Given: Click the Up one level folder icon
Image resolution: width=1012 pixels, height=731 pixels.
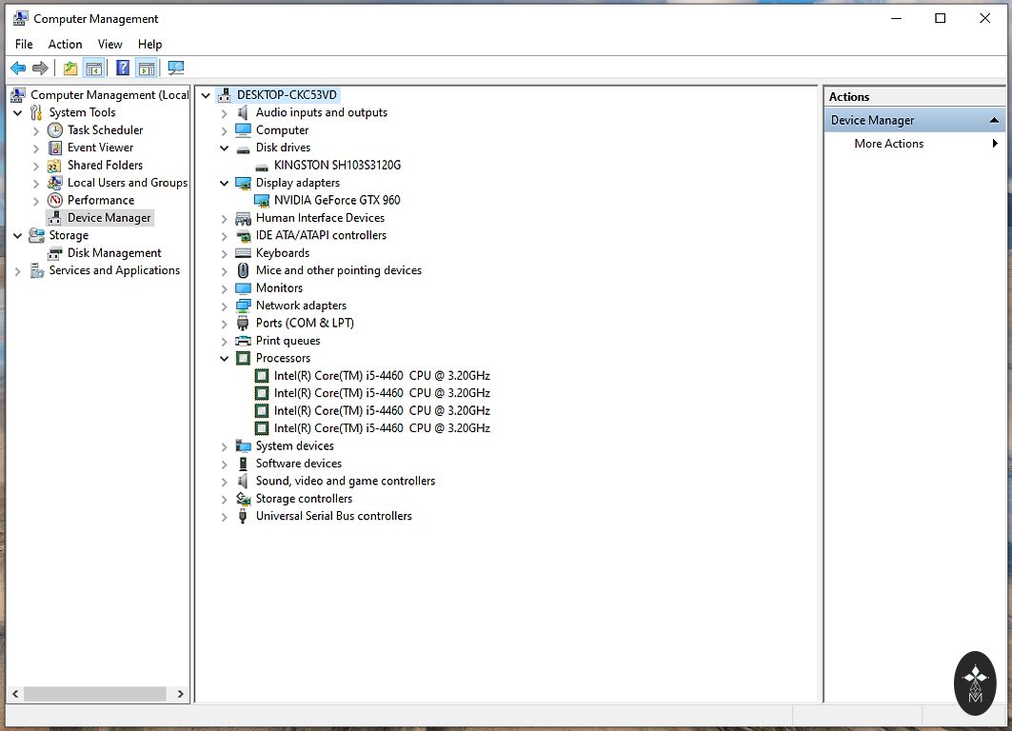Looking at the screenshot, I should point(70,68).
